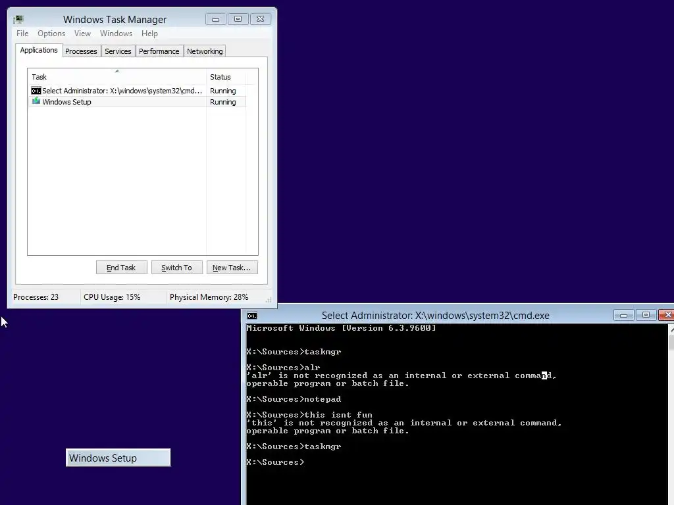Click the Microsoft Windows version line in cmd

[x=342, y=328]
